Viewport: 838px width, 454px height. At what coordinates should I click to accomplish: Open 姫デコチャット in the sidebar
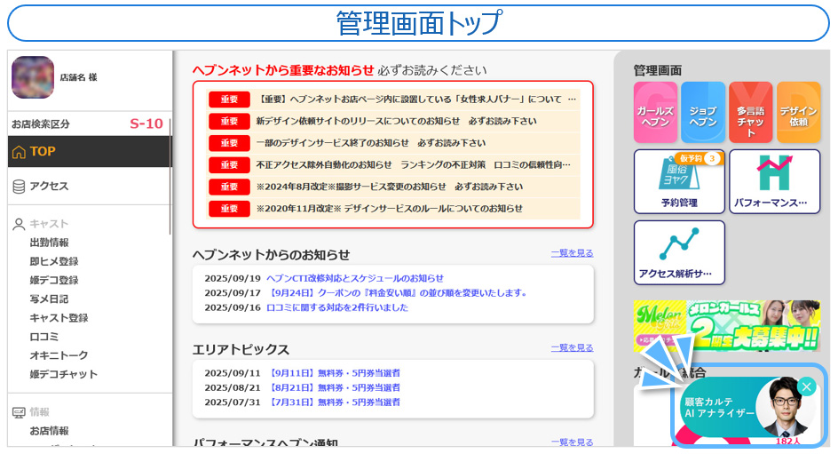click(x=64, y=375)
